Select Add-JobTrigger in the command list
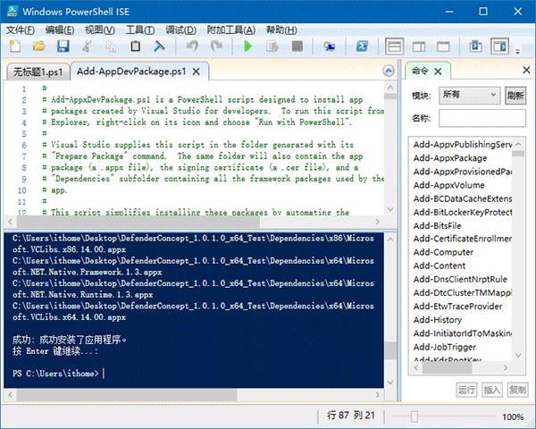This screenshot has width=536, height=429. 444,347
